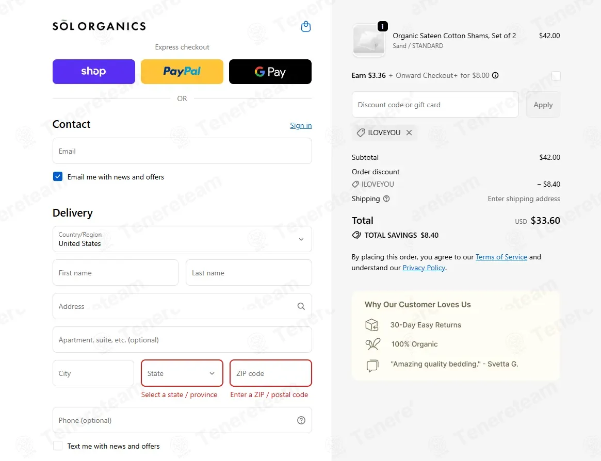The image size is (601, 461).
Task: Open the shopping bag cart icon
Action: 306,26
